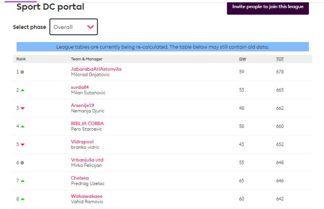View the Vrbanjuša utd team
The image size is (324, 209).
pyautogui.click(x=87, y=160)
